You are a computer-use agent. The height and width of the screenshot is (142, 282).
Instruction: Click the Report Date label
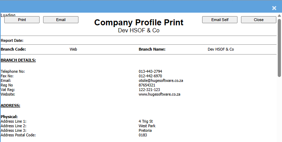tap(12, 40)
